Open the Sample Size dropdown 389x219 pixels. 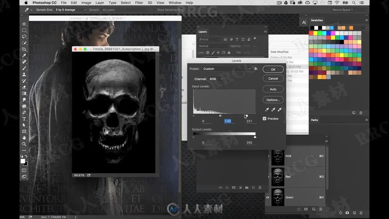click(71, 10)
